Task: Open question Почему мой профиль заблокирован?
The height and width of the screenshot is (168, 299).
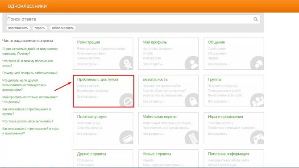Action: (x=30, y=73)
